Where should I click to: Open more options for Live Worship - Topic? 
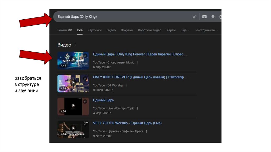[x=137, y=108]
